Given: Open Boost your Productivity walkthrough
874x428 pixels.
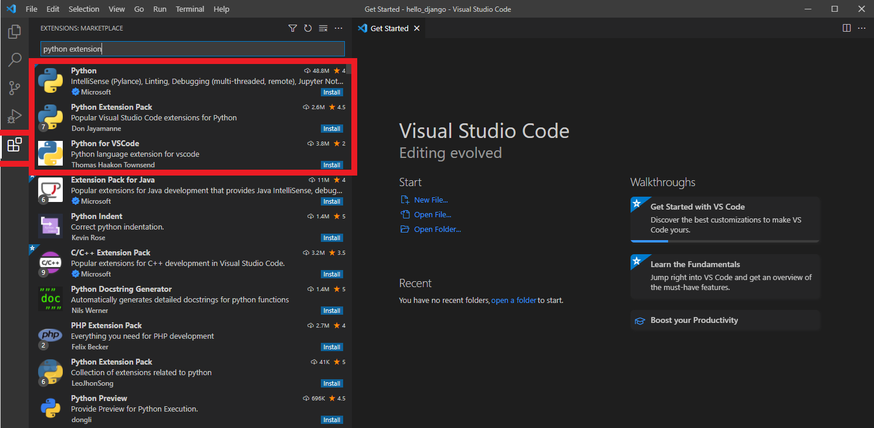Looking at the screenshot, I should tap(725, 320).
